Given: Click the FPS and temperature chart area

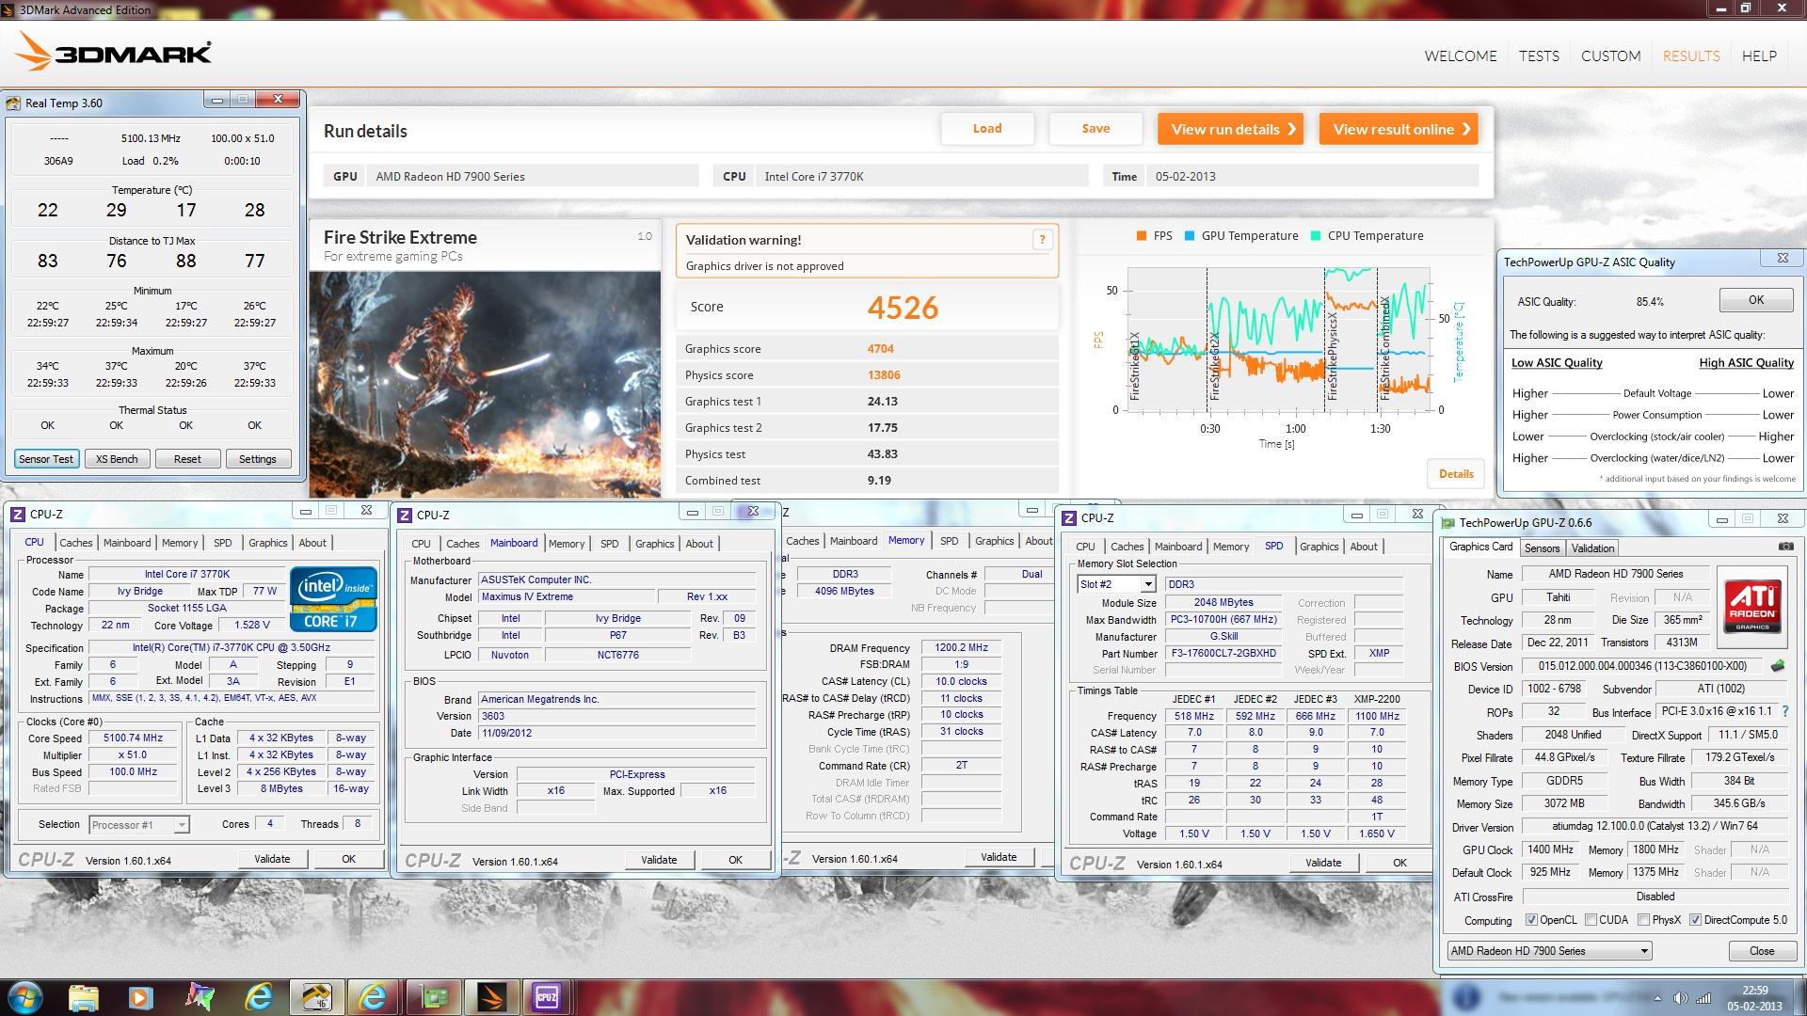Looking at the screenshot, I should (x=1279, y=339).
